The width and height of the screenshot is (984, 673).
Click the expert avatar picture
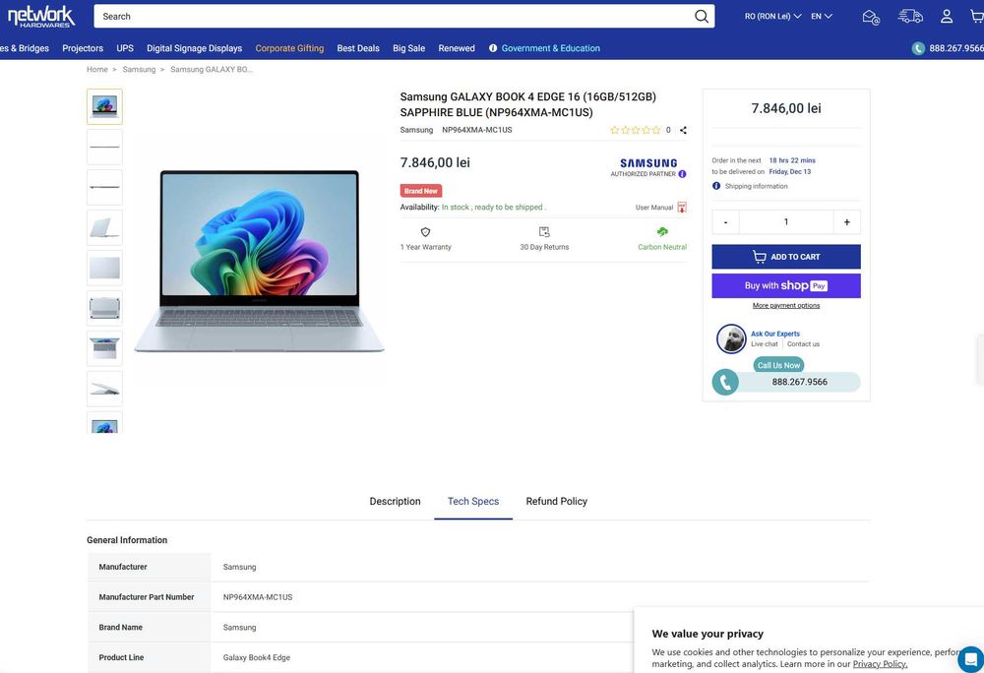(731, 339)
